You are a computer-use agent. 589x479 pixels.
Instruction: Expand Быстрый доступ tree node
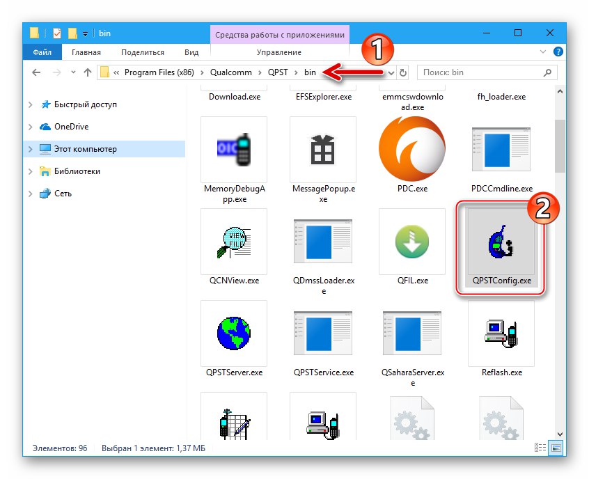31,105
